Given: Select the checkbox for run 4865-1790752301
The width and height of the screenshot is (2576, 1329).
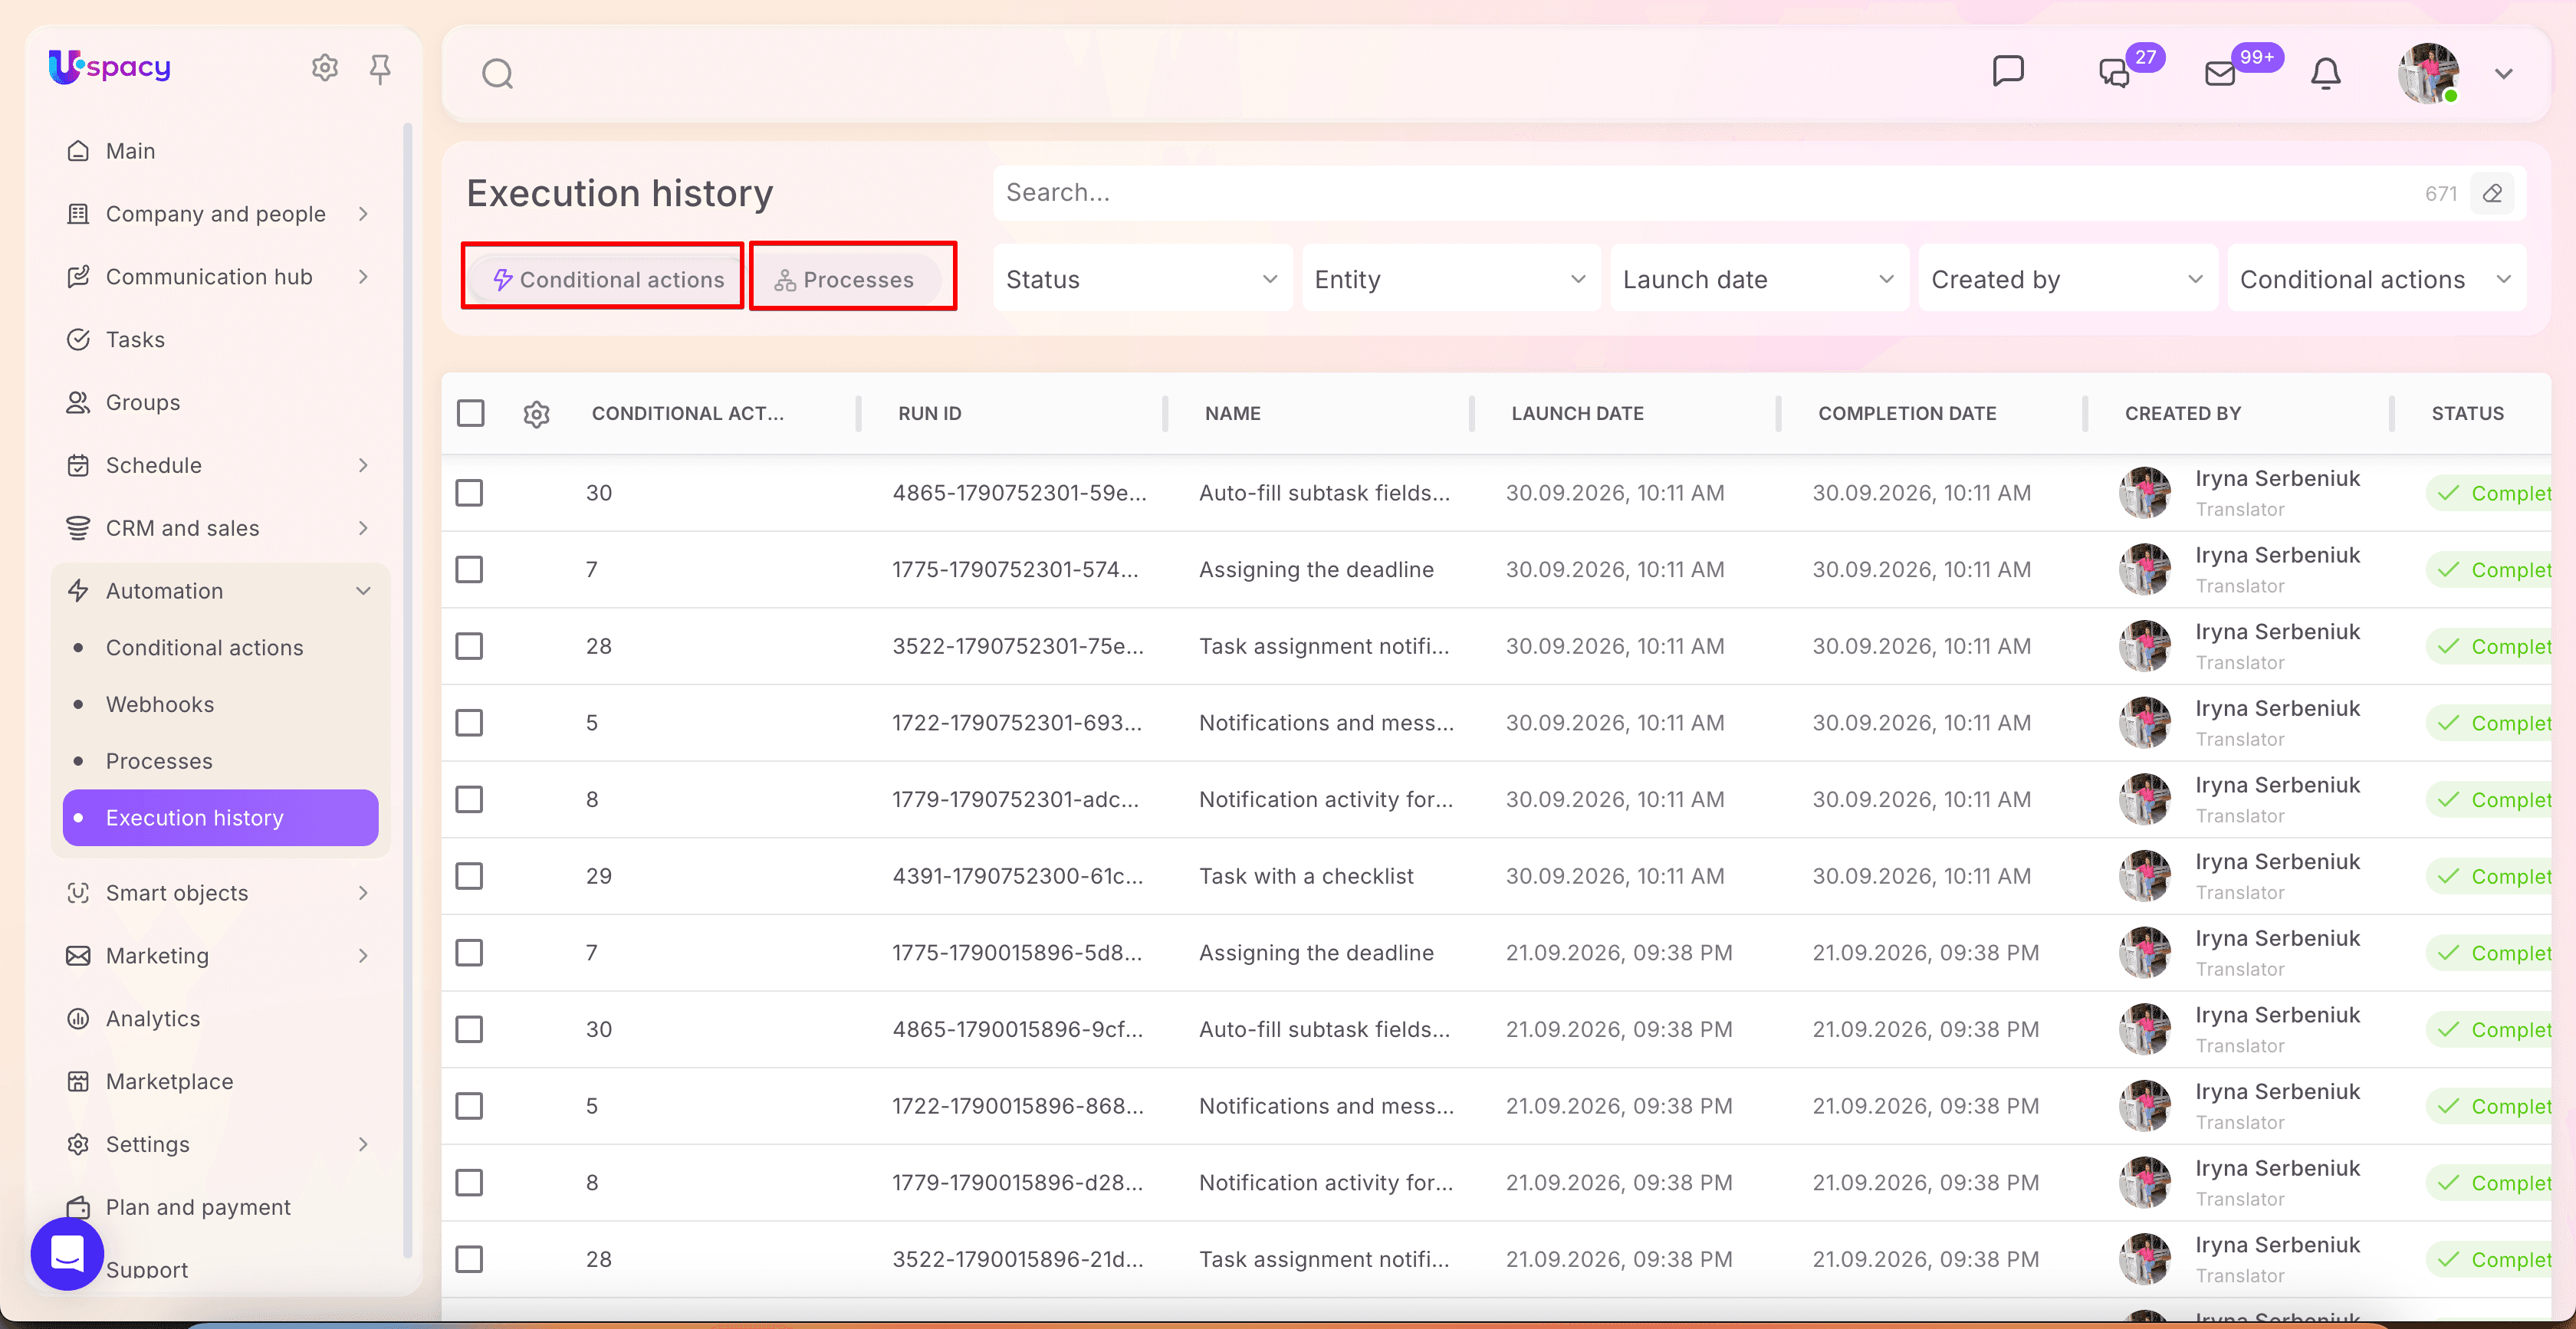Looking at the screenshot, I should [469, 493].
